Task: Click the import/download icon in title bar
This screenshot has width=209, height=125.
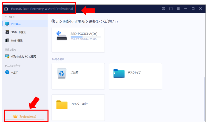Action: pos(171,9)
